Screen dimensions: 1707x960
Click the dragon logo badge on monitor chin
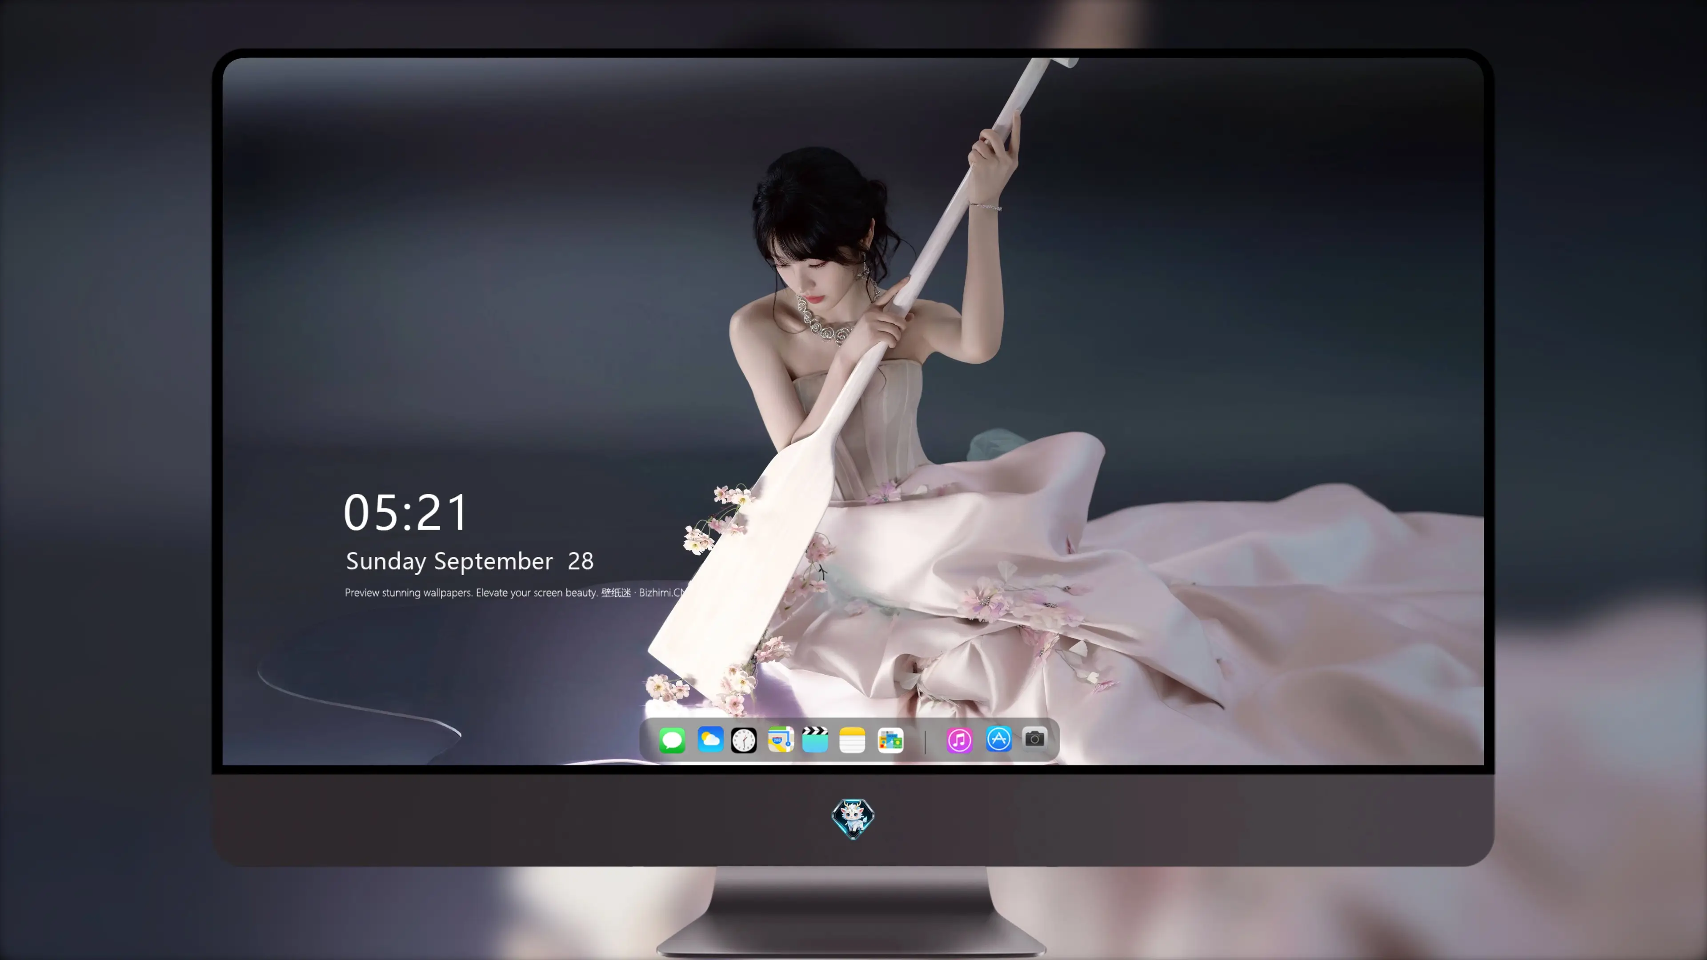pos(853,818)
